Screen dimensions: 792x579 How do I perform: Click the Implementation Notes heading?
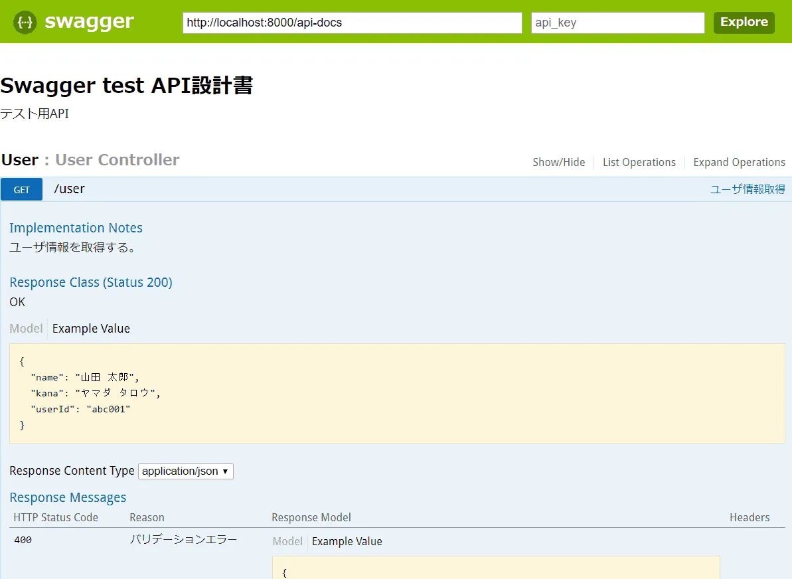(x=76, y=228)
